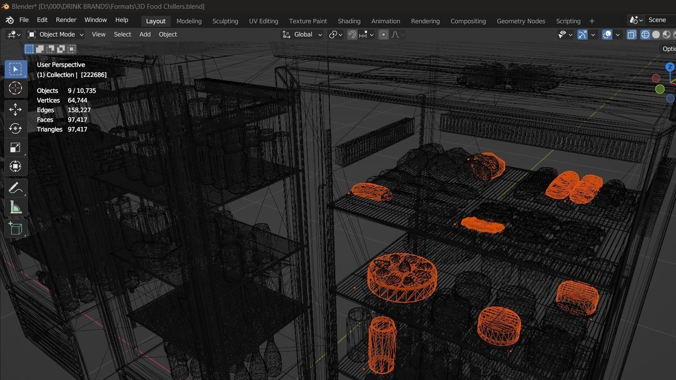Switch to solid viewport shading

[656, 34]
